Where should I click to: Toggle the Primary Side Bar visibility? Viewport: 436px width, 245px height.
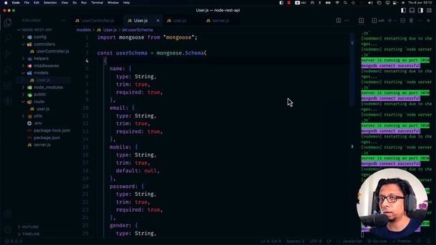tap(403, 10)
